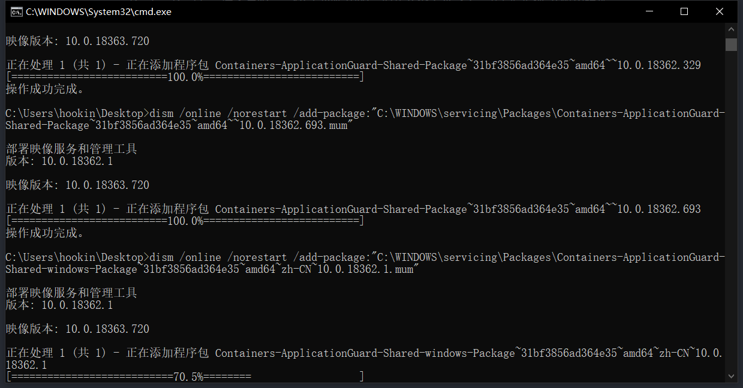Open the cmd.exe title bar system icon
This screenshot has width=743, height=388.
coord(17,11)
